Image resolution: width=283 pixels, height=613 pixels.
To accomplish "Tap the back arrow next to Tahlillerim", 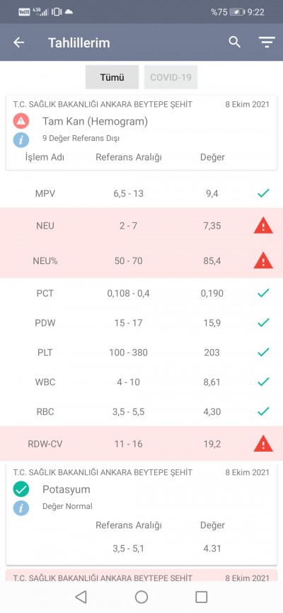I will [18, 42].
